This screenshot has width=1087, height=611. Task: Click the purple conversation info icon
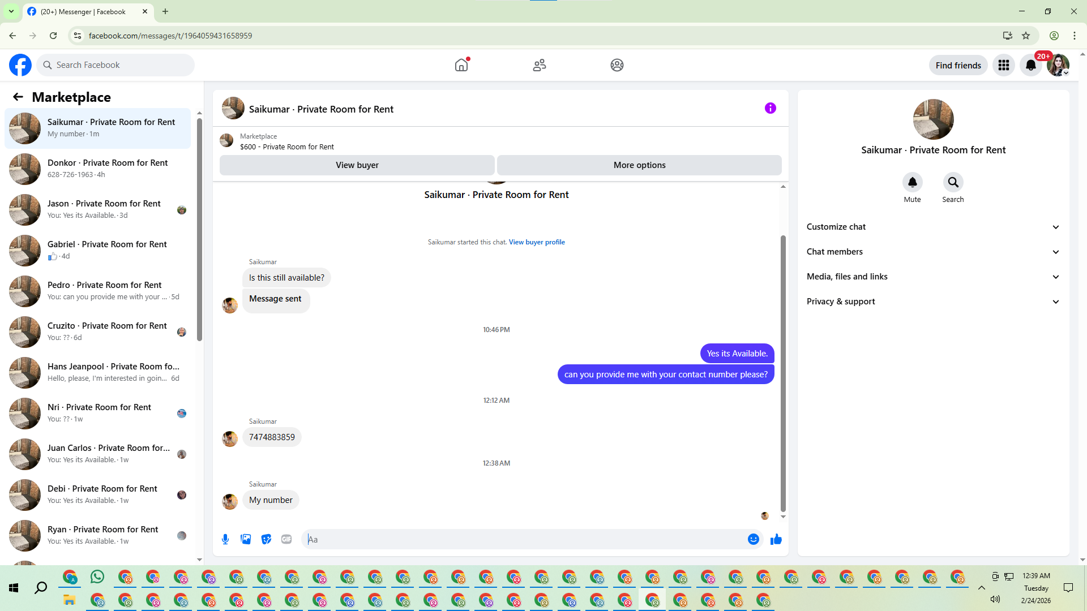tap(770, 108)
